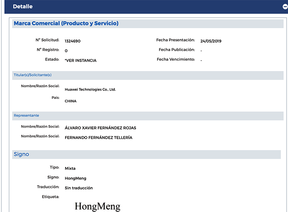Image resolution: width=288 pixels, height=212 pixels.
Task: Select the N° Registro value 0
Action: 66,51
